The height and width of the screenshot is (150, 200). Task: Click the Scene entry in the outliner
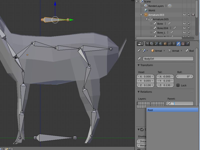(147, 1)
